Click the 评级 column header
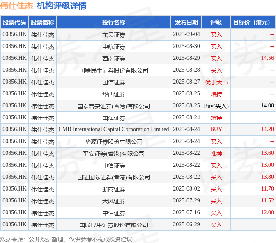The height and width of the screenshot is (243, 276). coord(216,22)
